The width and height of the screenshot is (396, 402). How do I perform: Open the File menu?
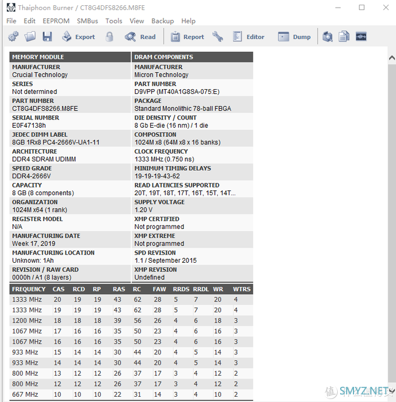tap(11, 21)
